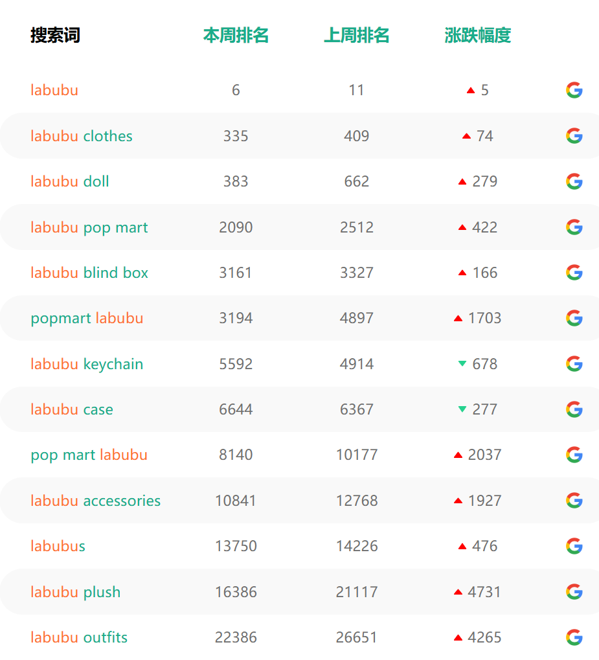The height and width of the screenshot is (660, 599).
Task: Open Google icon in labubu case row
Action: pyautogui.click(x=574, y=409)
